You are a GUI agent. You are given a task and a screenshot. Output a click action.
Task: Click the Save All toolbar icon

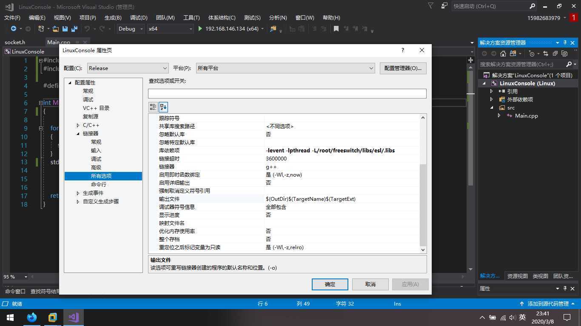coord(74,29)
